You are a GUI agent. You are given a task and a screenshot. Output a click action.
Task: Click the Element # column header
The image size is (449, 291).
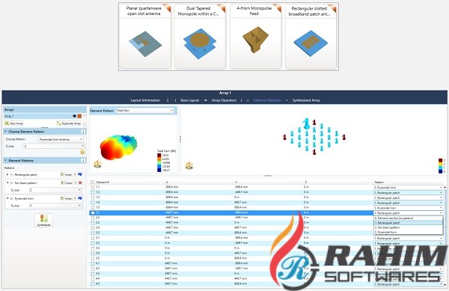(x=103, y=182)
